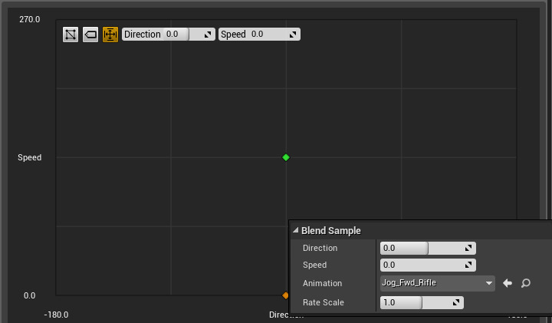
Task: Click the Animation property label
Action: coord(323,283)
